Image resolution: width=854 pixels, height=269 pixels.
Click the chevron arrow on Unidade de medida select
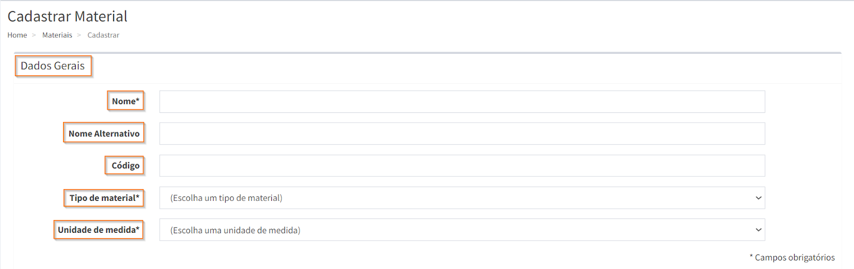coord(758,230)
